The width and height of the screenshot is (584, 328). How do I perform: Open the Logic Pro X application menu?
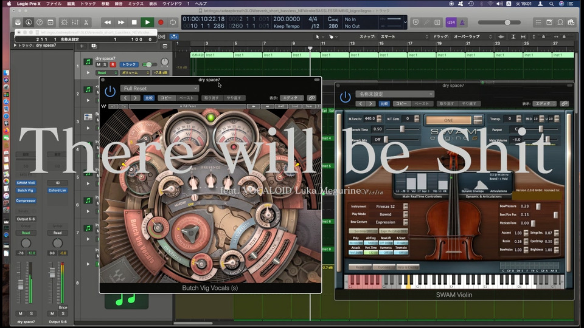coord(29,4)
